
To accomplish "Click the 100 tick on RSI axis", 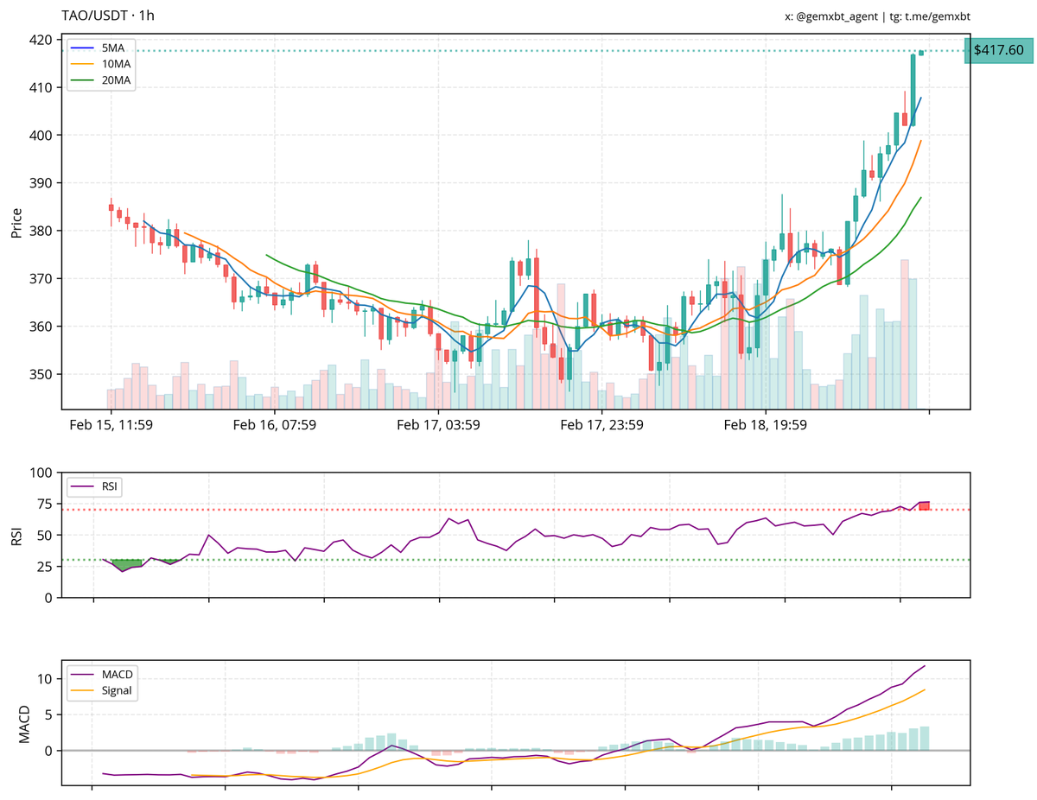I will 42,473.
